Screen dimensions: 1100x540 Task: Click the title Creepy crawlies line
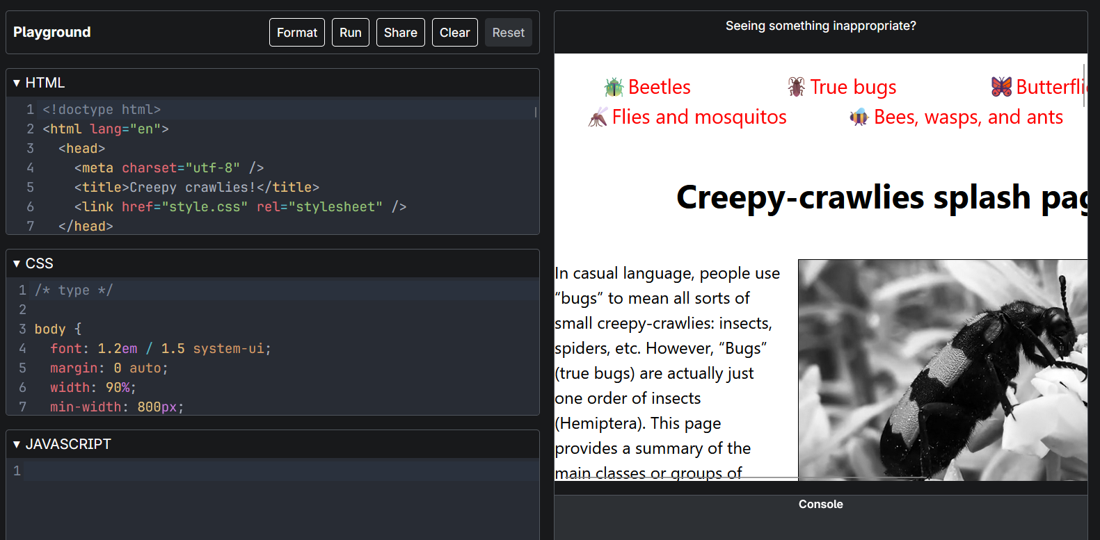(x=197, y=187)
